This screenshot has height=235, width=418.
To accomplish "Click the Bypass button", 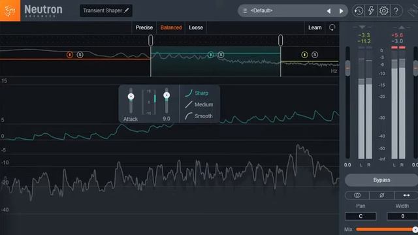I will click(381, 180).
